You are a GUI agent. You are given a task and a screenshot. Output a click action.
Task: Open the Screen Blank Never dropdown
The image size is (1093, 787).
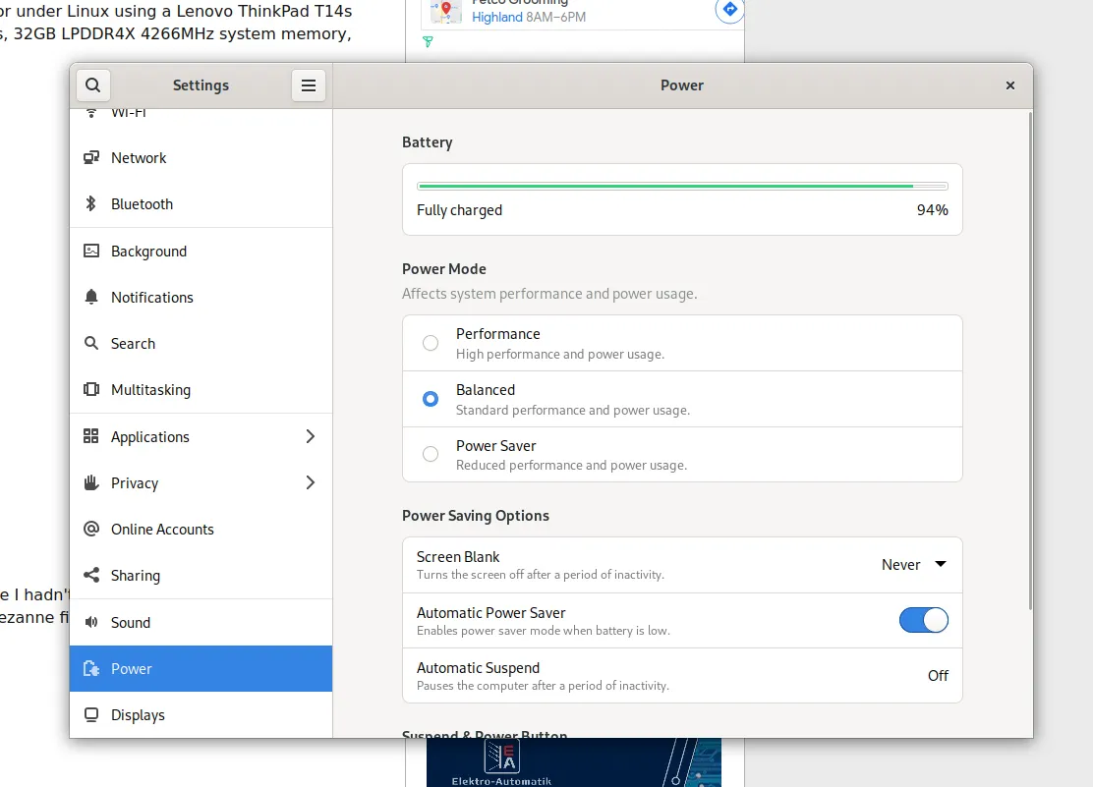point(913,565)
